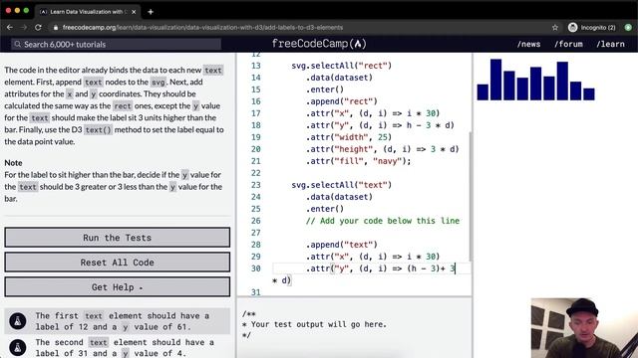The image size is (638, 358).
Task: Click the tallest navy bar in preview
Action: [495, 80]
